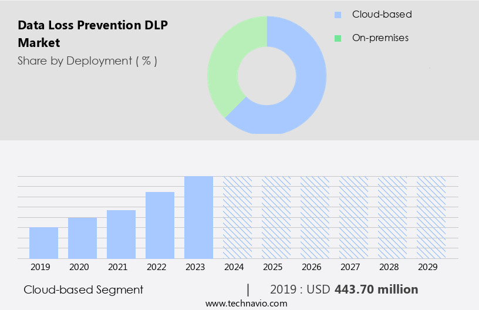This screenshot has width=479, height=310.
Task: Click the Share by Deployment subtitle
Action: tap(87, 60)
